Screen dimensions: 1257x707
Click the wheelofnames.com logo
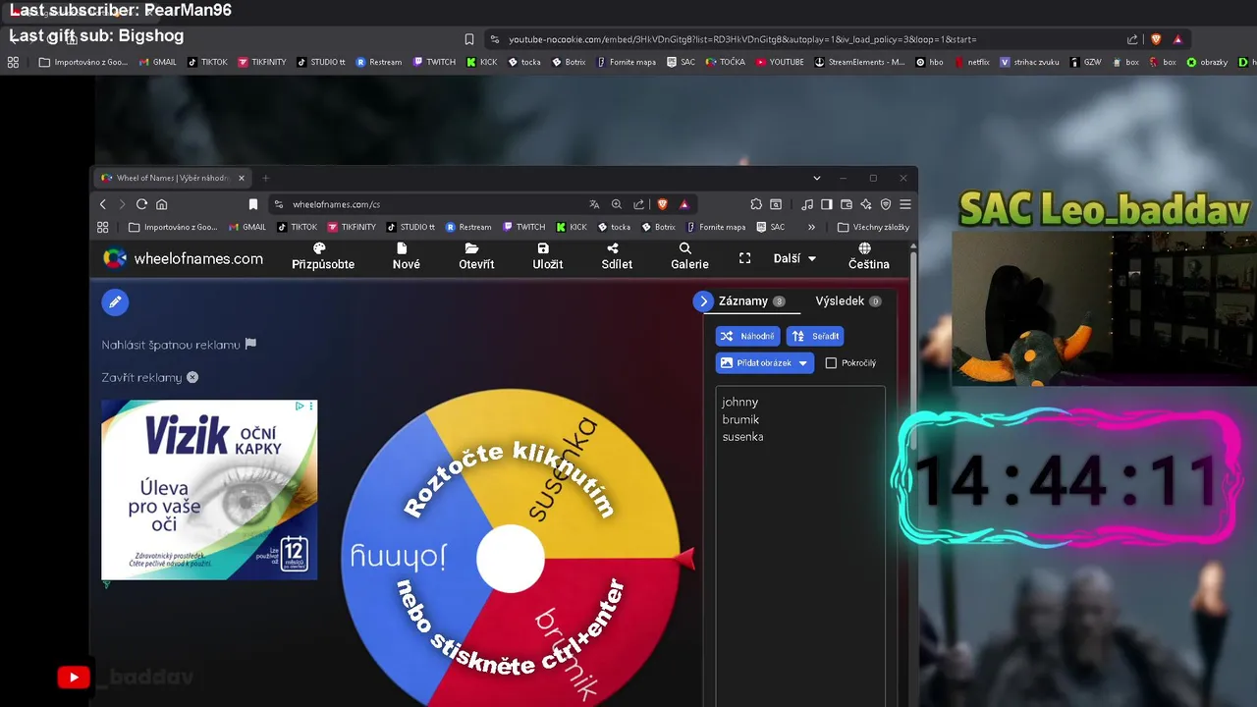(184, 258)
